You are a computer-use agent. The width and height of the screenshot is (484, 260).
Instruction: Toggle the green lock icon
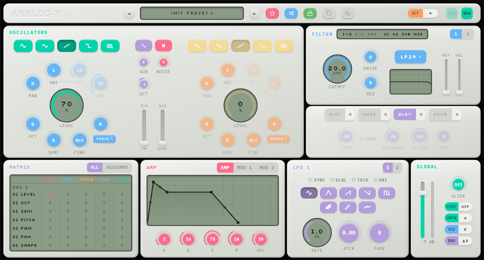pyautogui.click(x=310, y=13)
